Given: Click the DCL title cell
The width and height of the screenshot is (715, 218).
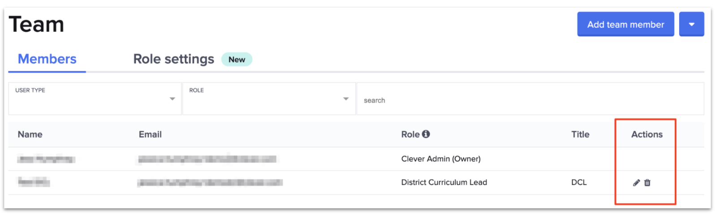Looking at the screenshot, I should coord(579,182).
